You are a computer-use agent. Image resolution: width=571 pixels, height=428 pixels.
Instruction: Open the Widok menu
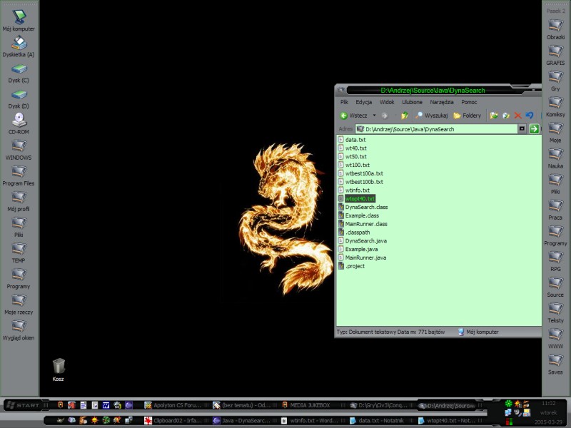tap(386, 102)
